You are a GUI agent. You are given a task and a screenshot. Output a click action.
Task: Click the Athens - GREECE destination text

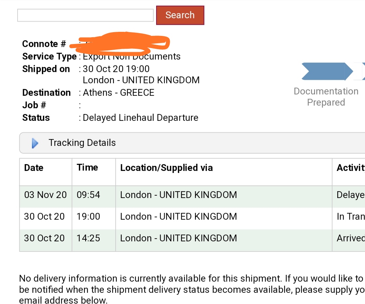pos(119,93)
